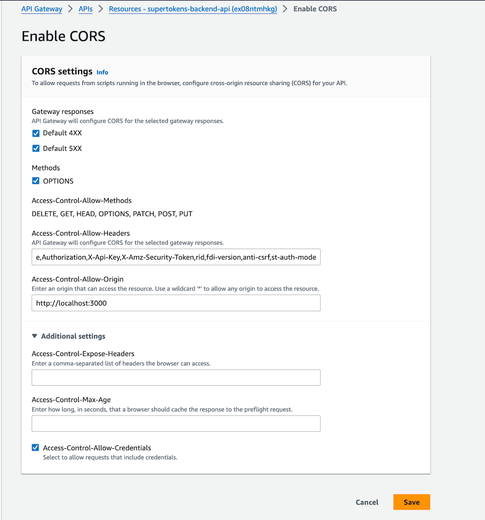The height and width of the screenshot is (520, 485).
Task: Disable Access-Control-Allow-Credentials
Action: 35,447
